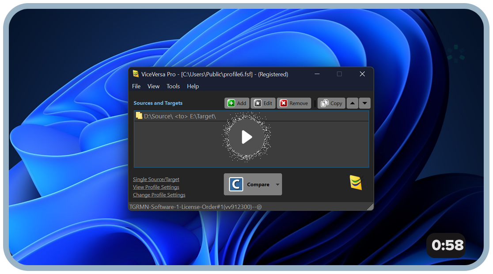
Task: Minimize the ViceVersa Pro window
Action: [x=317, y=74]
